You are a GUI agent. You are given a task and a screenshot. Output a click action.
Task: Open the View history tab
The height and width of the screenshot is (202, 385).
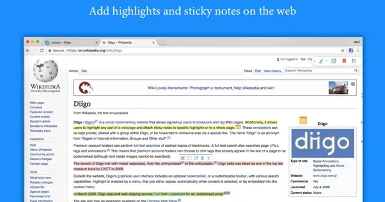tap(272, 71)
